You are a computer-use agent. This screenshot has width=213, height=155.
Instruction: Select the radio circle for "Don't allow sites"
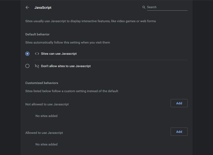[27, 66]
